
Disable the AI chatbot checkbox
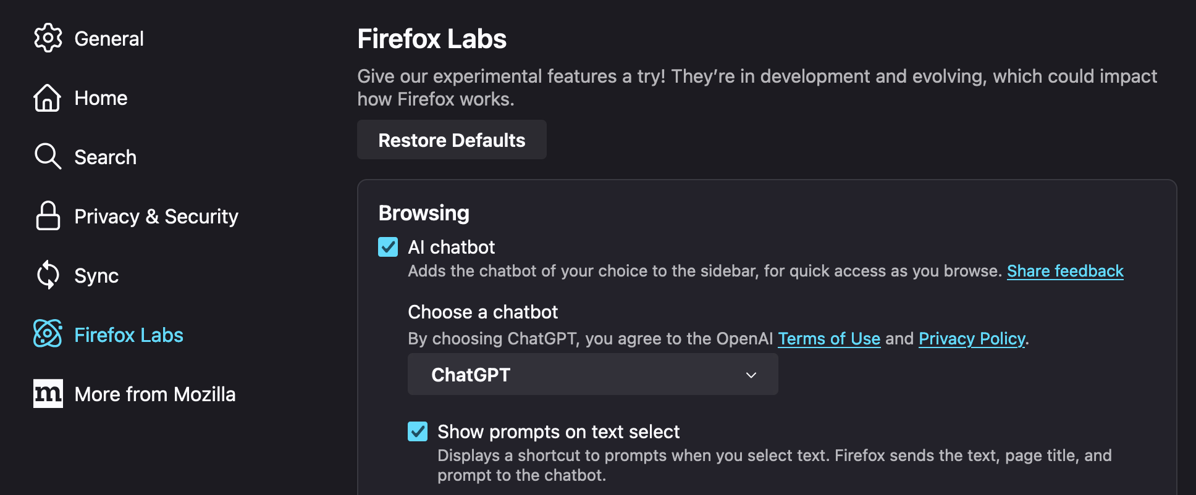(388, 247)
